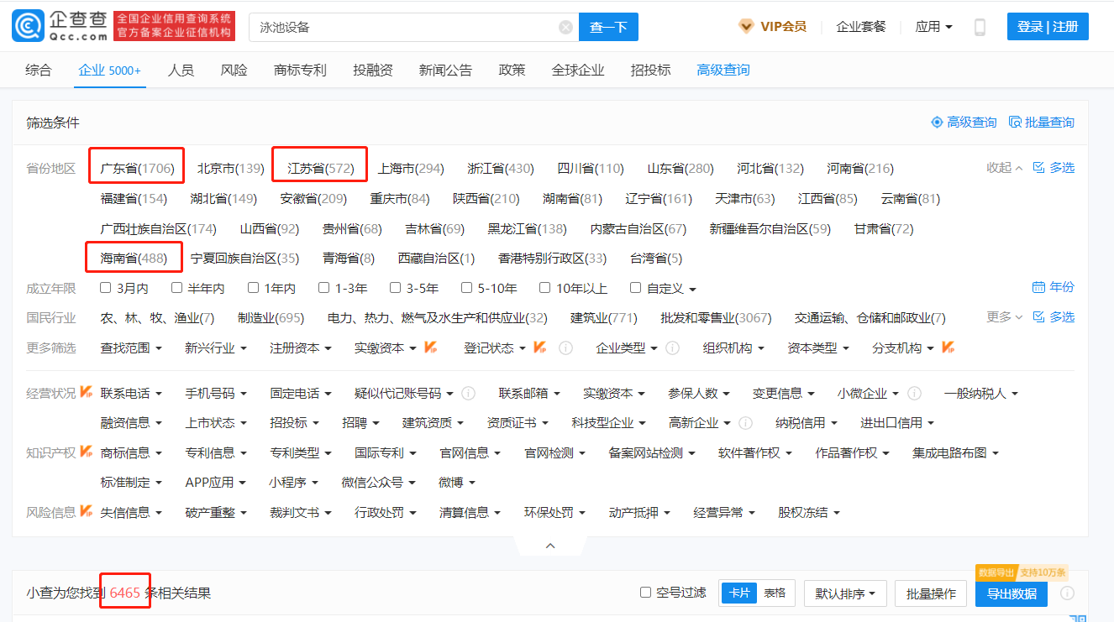The width and height of the screenshot is (1114, 622).
Task: Click the help icon next to 企业类型
Action: pyautogui.click(x=673, y=348)
